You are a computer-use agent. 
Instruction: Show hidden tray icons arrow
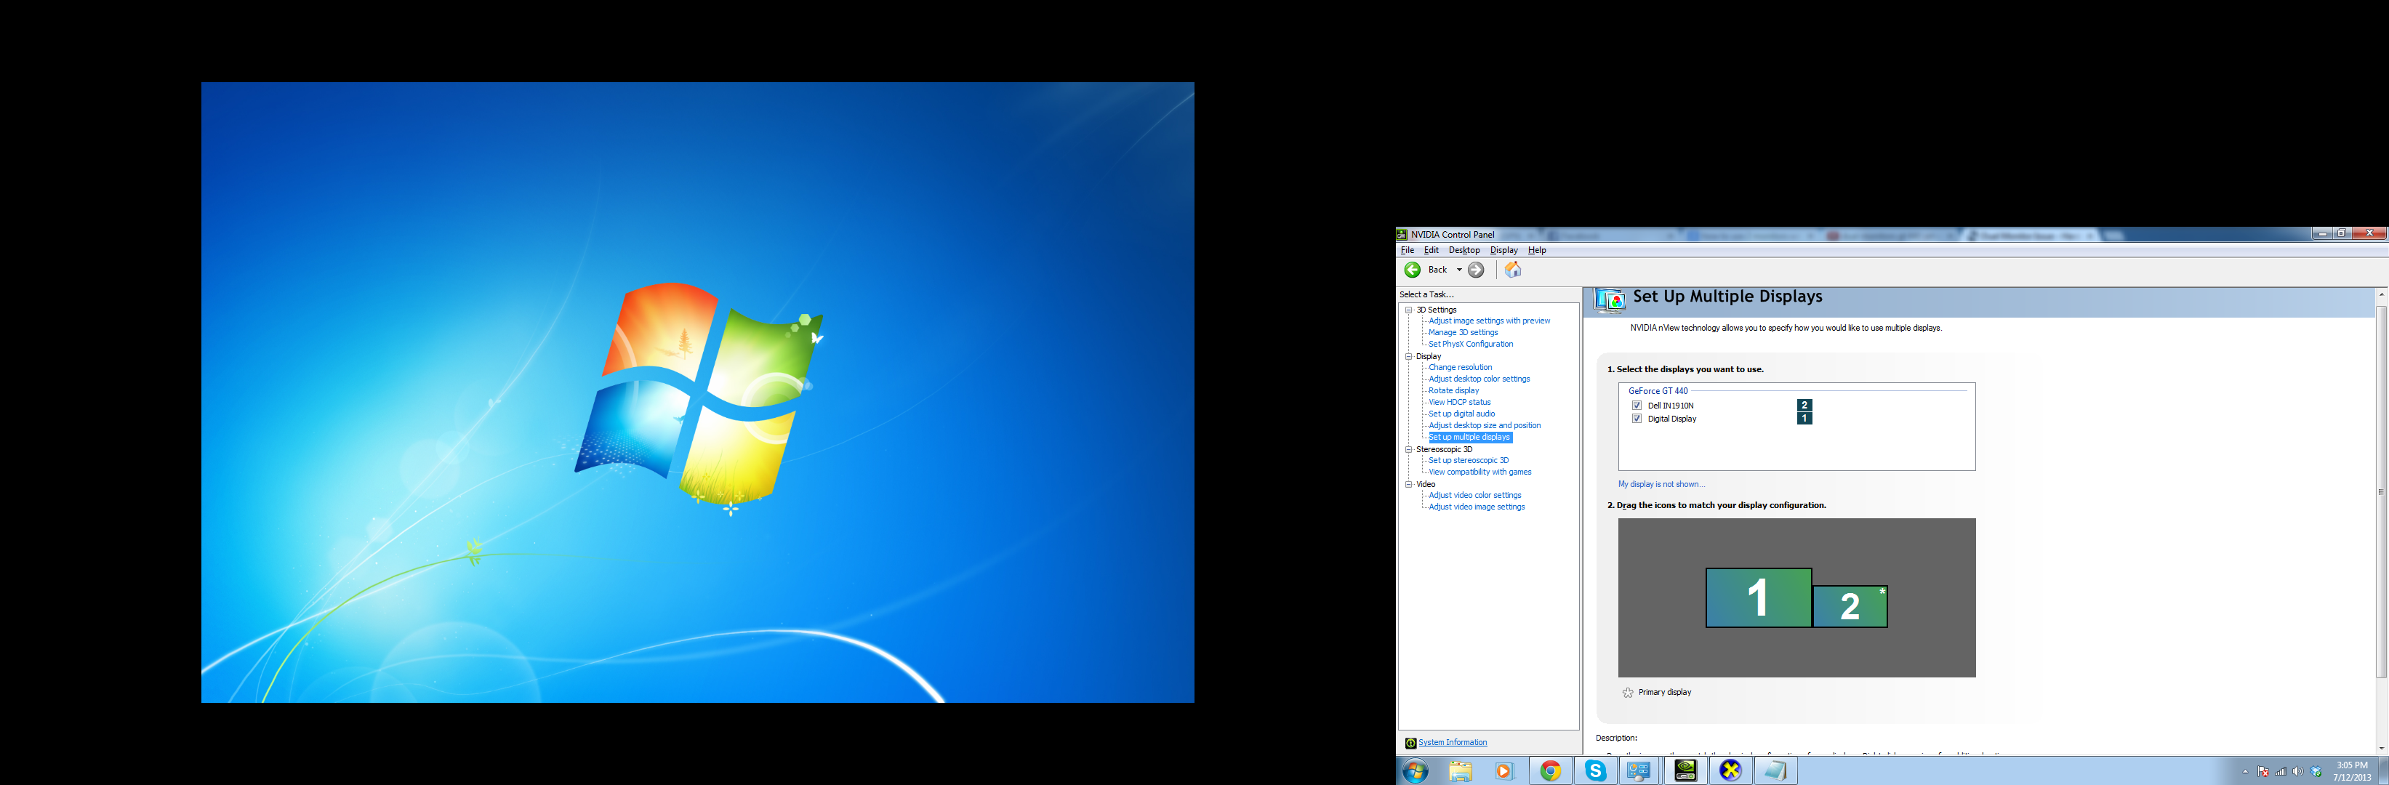2245,772
